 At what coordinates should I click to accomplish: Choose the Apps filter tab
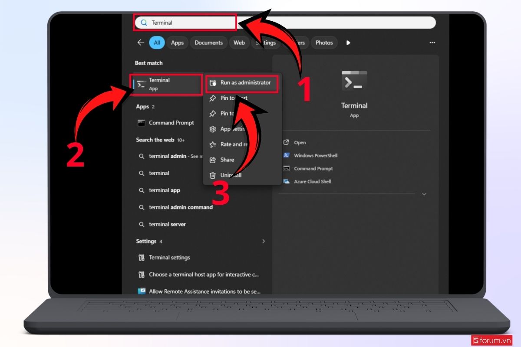tap(177, 43)
